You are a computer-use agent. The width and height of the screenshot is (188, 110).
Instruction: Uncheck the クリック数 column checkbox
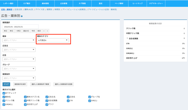pos(4,101)
